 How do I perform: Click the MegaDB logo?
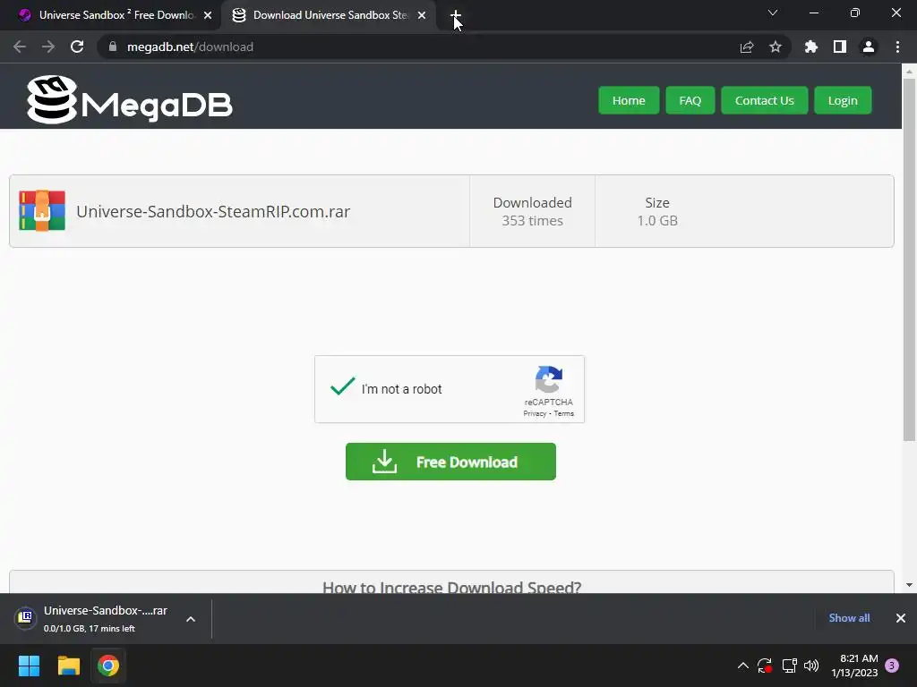point(130,99)
